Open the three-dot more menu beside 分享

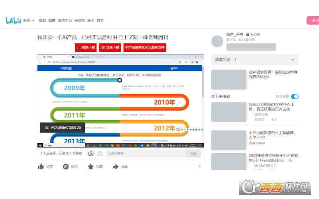click(200, 166)
